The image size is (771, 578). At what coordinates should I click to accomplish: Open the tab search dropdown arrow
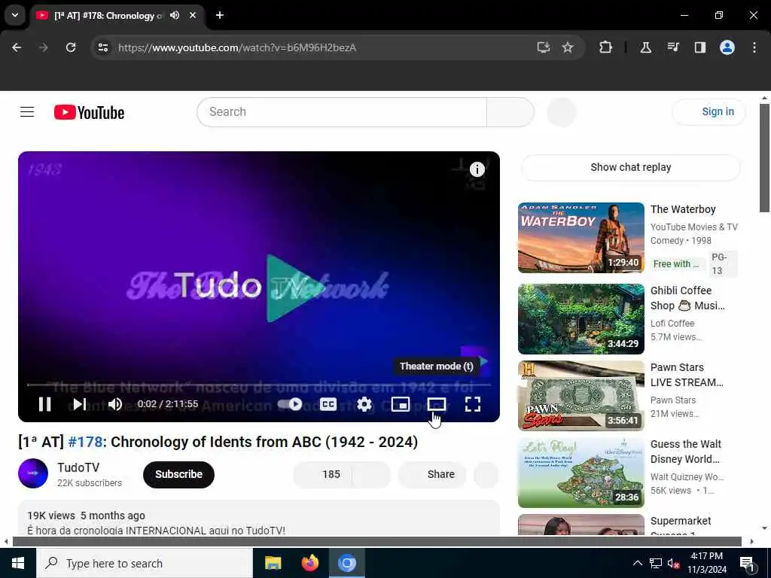pos(15,15)
